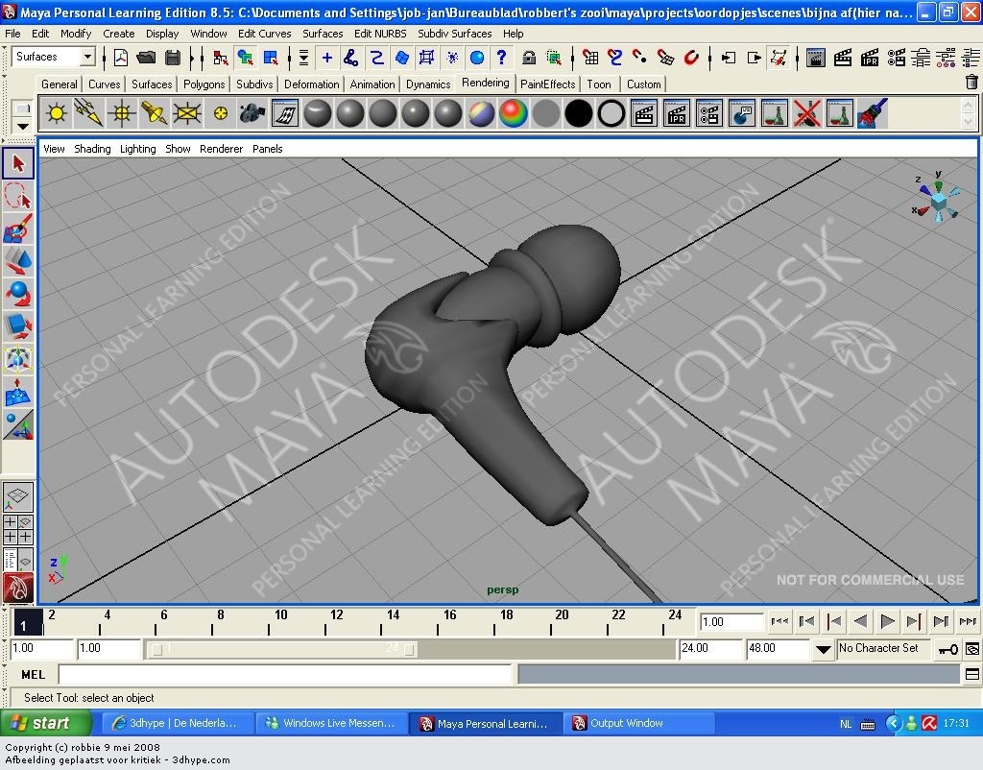Toggle make selected object live
Viewport: 983px width, 770px height.
[691, 58]
